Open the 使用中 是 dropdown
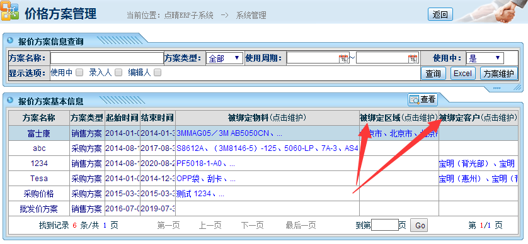 point(485,58)
